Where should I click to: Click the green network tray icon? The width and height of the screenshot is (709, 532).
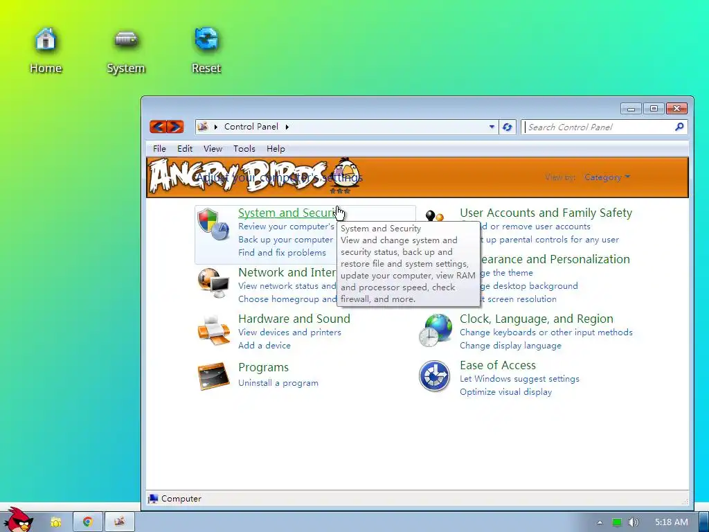click(617, 522)
